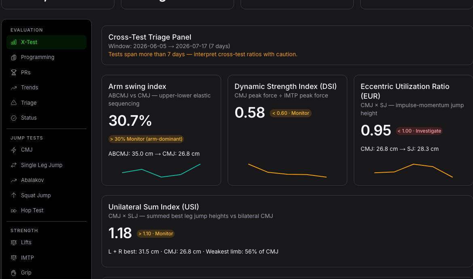Click the Status check-circle icon
Image resolution: width=473 pixels, height=279 pixels.
click(x=14, y=118)
